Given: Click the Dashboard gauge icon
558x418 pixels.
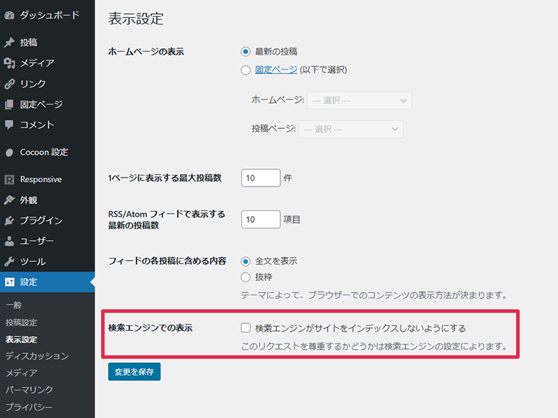Looking at the screenshot, I should [10, 15].
